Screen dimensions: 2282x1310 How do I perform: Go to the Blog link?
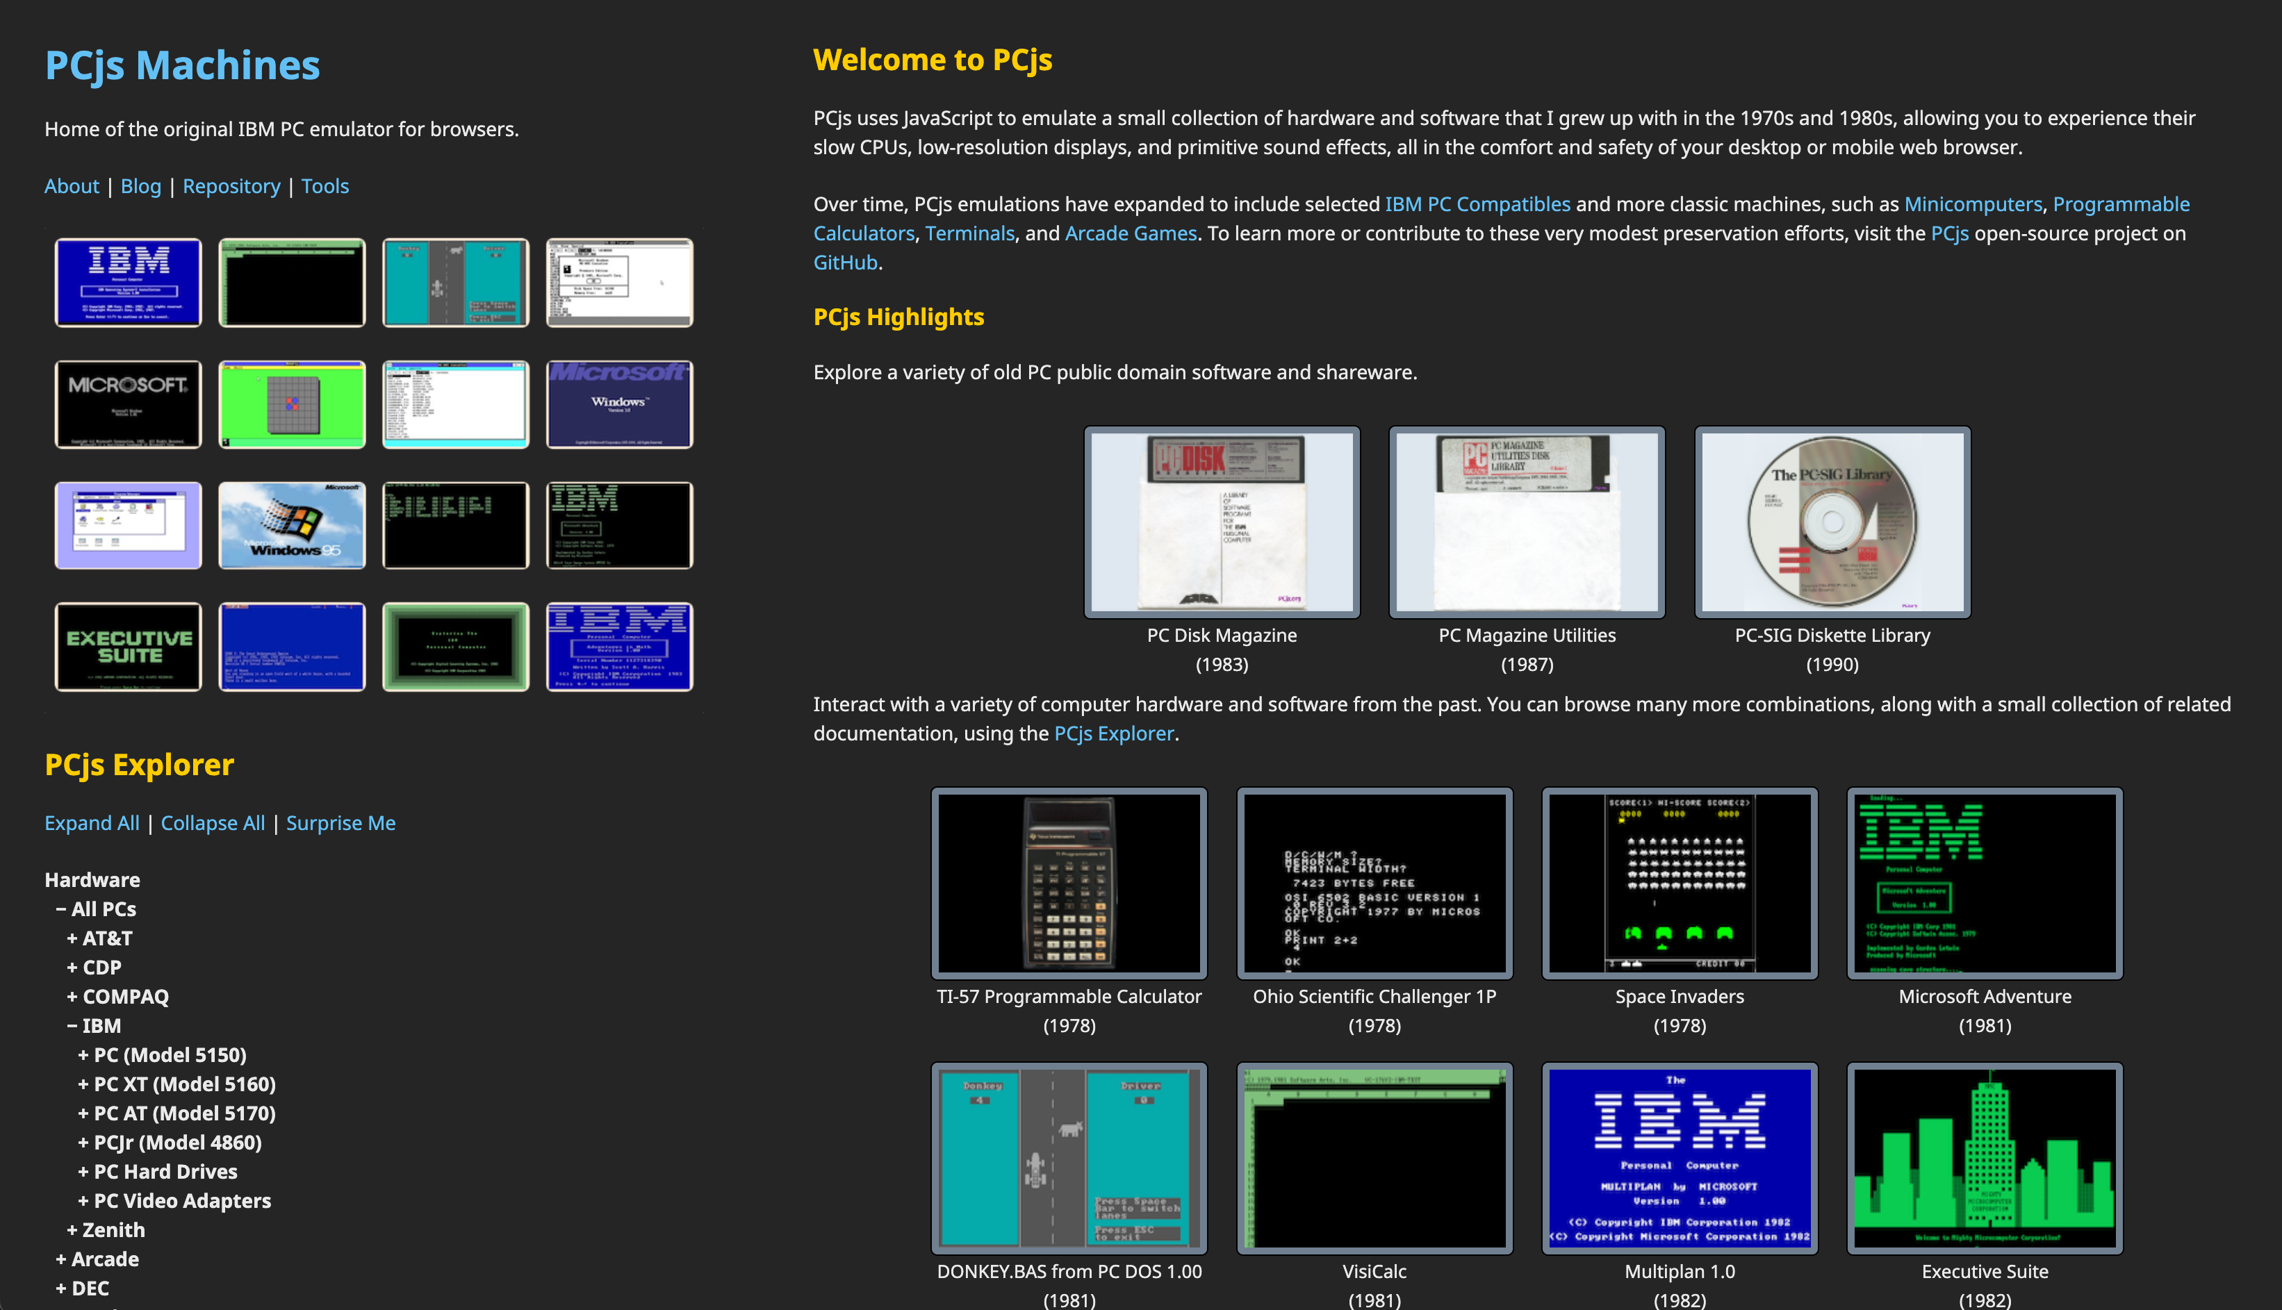140,186
